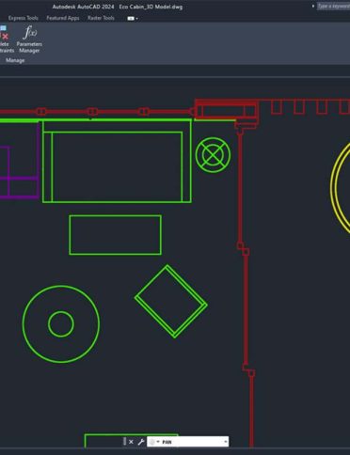Close the command line window
This screenshot has height=455, width=350.
click(131, 442)
